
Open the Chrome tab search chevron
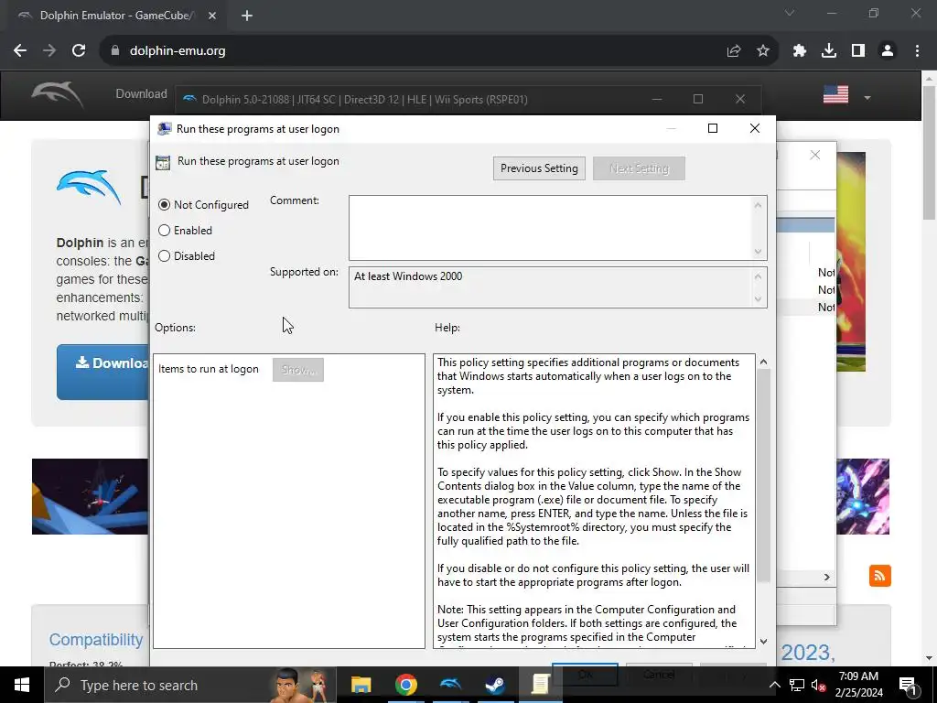point(790,13)
